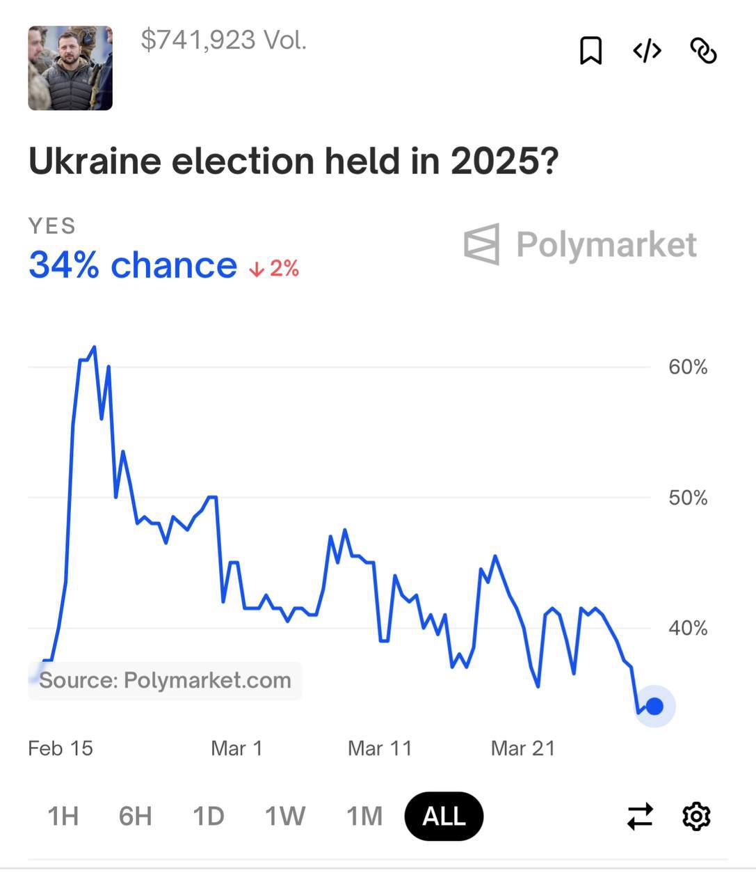
Task: Select the 6H time range
Action: [x=135, y=816]
